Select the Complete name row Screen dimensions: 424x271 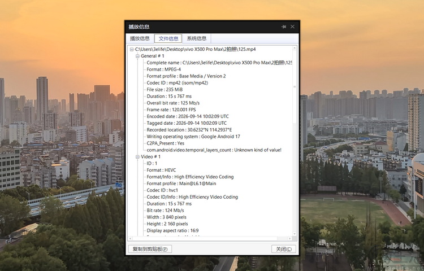219,63
